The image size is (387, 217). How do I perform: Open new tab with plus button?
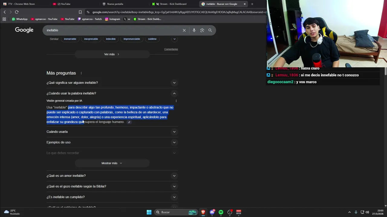coord(252,4)
